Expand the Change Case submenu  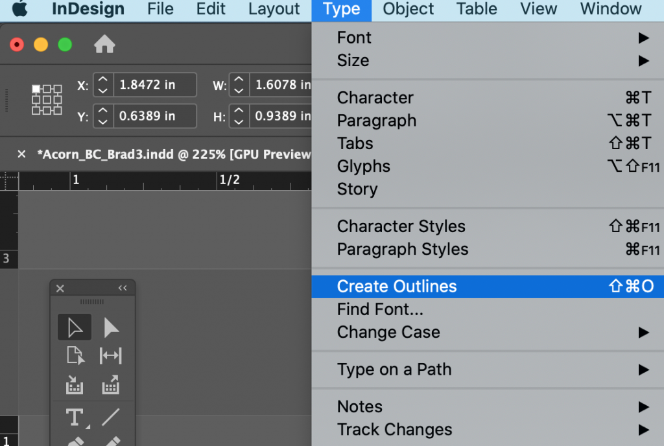tap(488, 332)
